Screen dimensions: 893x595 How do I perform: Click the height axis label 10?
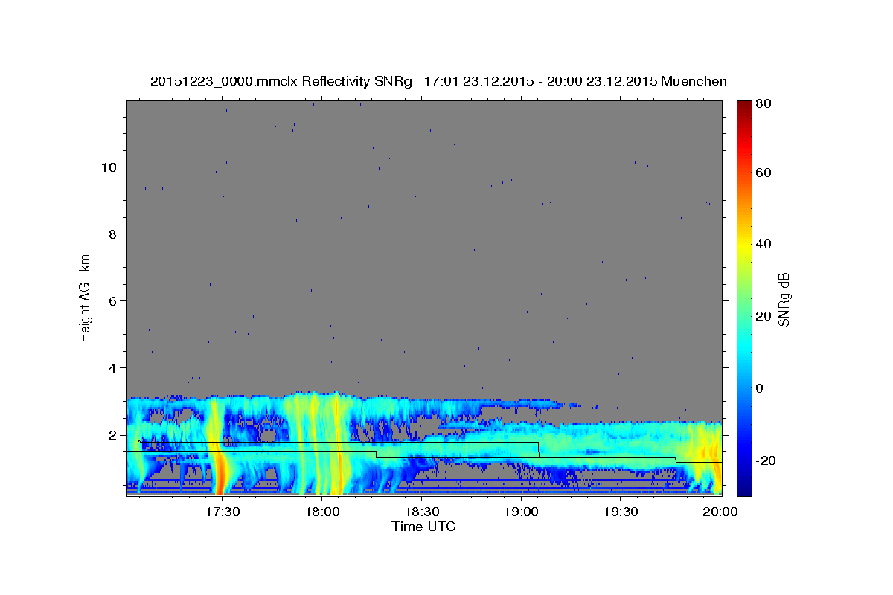[x=109, y=167]
